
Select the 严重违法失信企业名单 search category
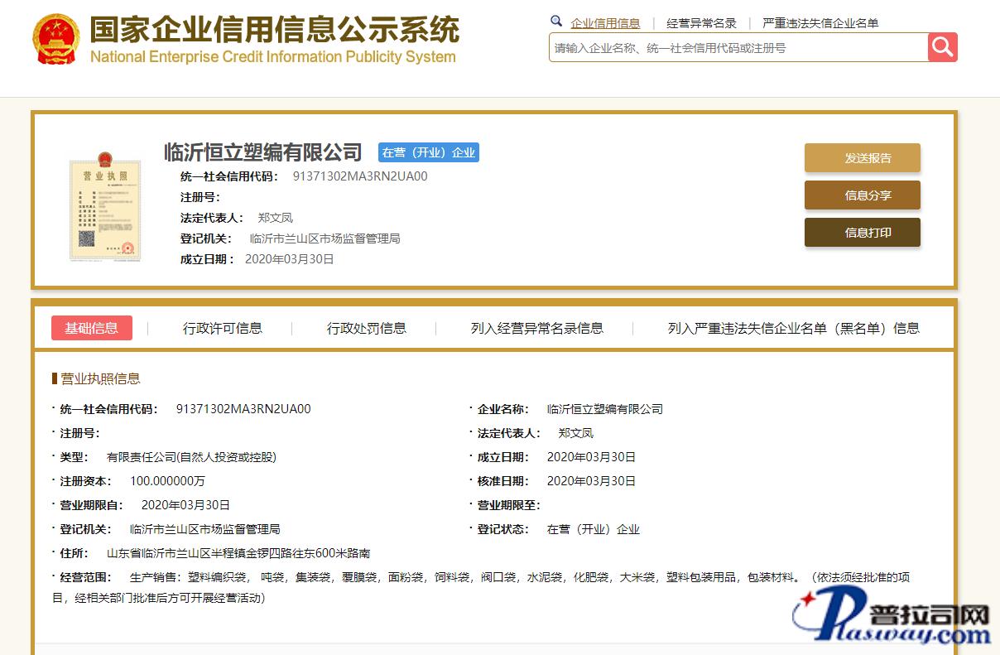(820, 23)
